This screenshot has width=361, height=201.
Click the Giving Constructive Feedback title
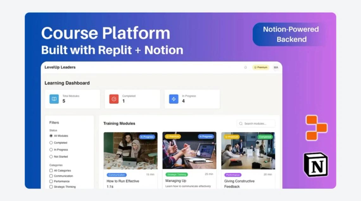click(x=239, y=184)
